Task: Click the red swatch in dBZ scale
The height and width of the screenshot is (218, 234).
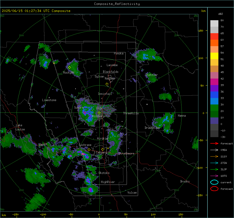Action: point(214,37)
